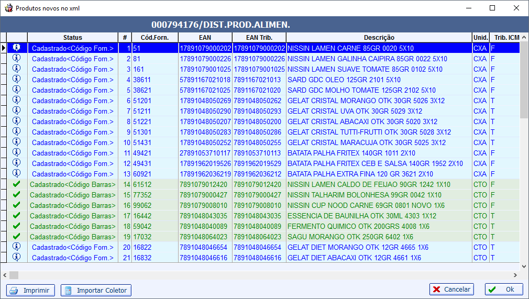Click green checkmark on ESSENCIA DE BAUNILHA row

click(17, 215)
